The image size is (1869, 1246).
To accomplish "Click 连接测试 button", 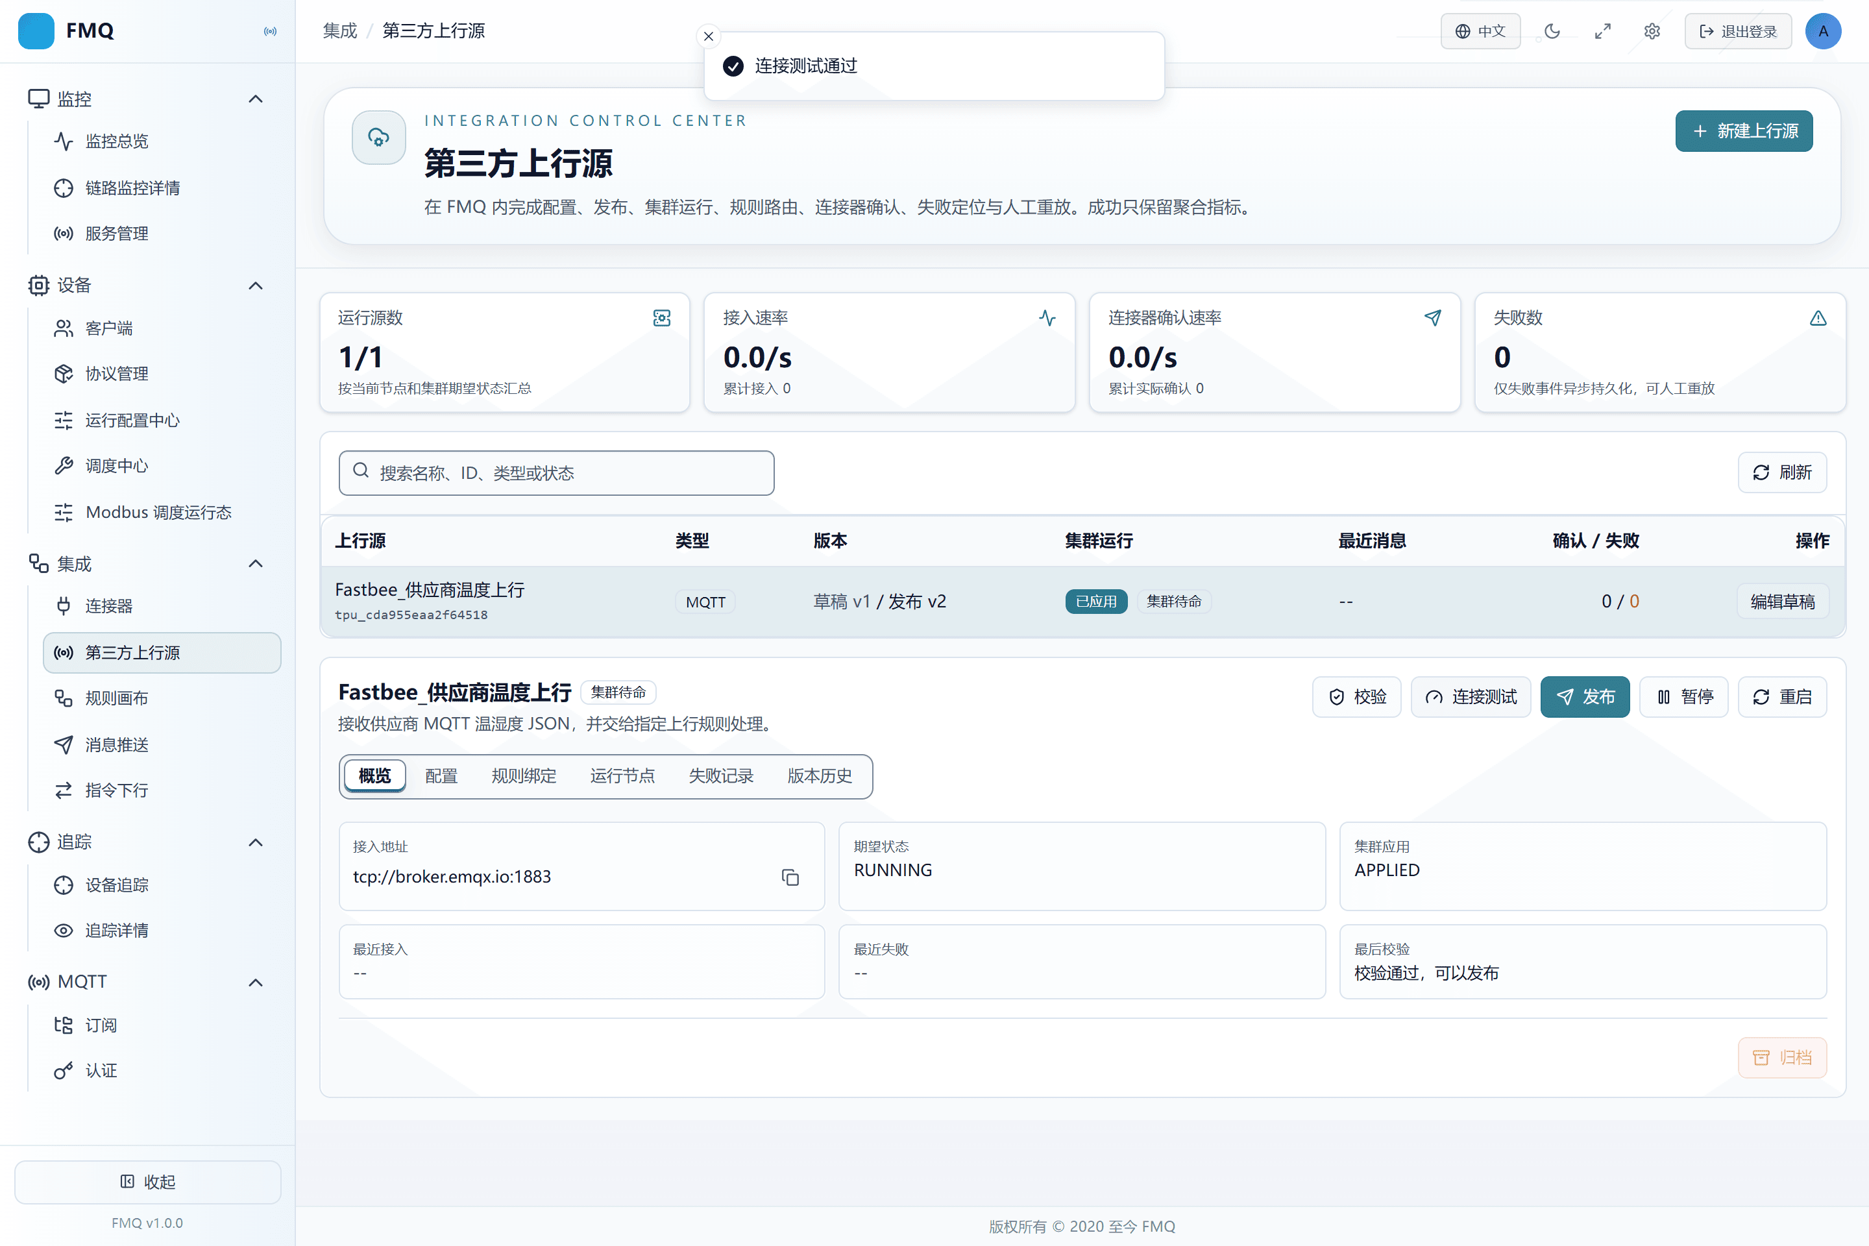I will pyautogui.click(x=1471, y=697).
